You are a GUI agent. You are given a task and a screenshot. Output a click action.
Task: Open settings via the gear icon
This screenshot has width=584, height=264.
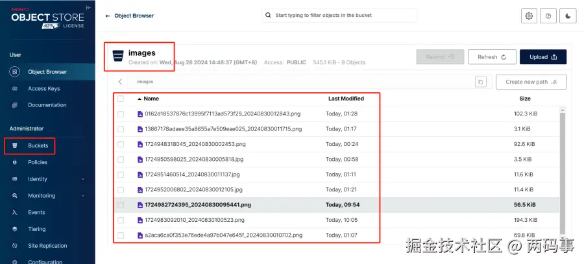(x=529, y=16)
